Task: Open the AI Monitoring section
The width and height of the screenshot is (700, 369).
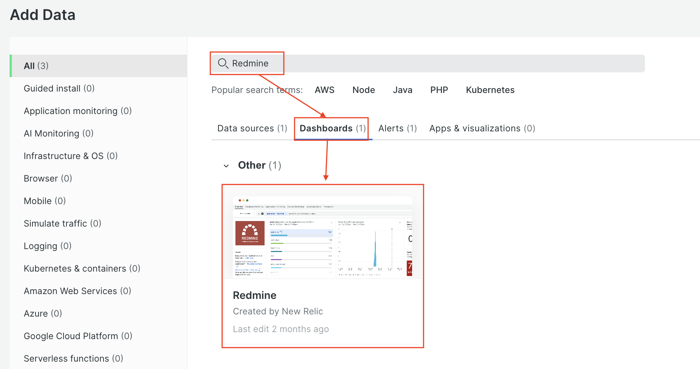Action: pos(58,133)
